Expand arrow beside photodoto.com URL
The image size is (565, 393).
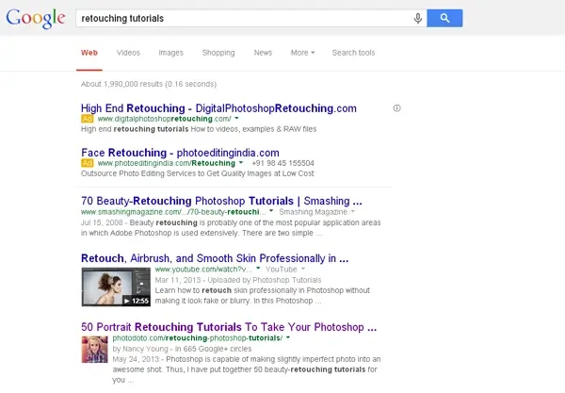[288, 337]
